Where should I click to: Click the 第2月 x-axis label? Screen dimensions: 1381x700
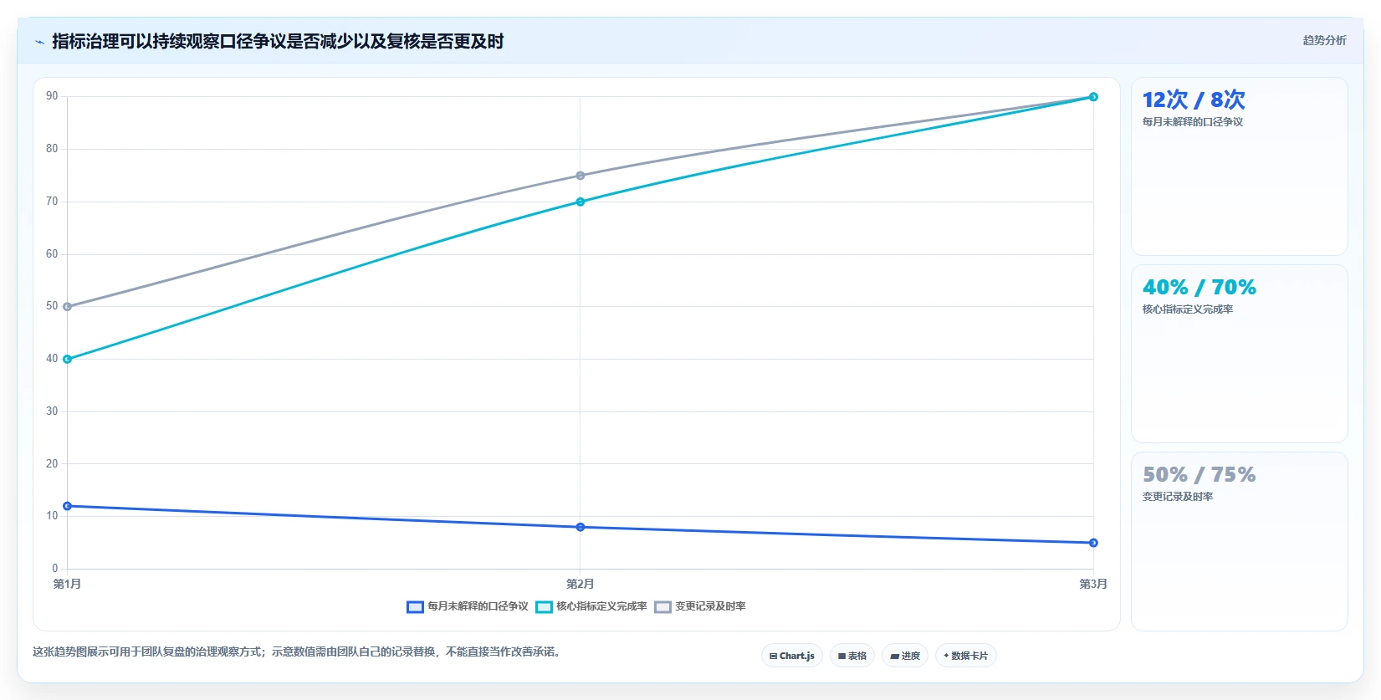580,584
